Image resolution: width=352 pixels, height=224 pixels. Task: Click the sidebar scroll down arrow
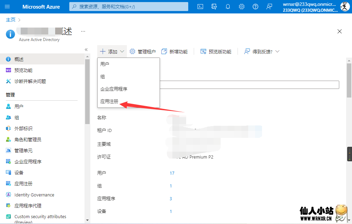pyautogui.click(x=87, y=220)
